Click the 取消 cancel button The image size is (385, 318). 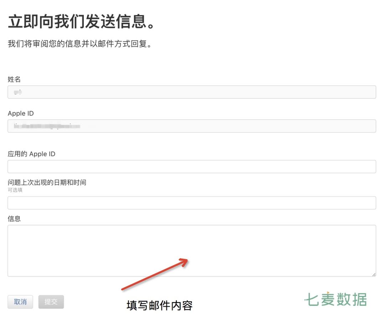pyautogui.click(x=20, y=302)
